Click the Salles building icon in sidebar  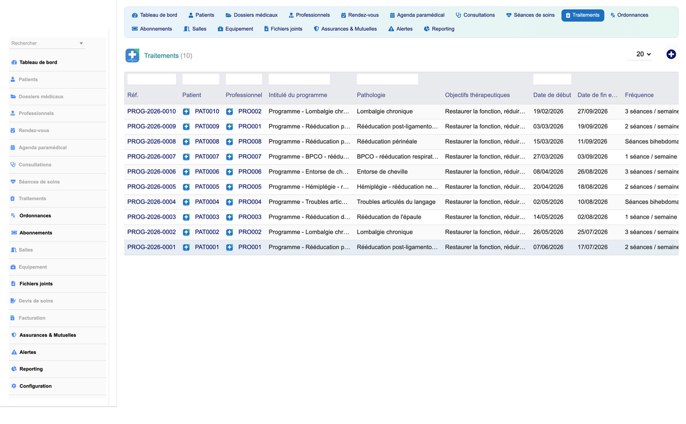(x=13, y=250)
